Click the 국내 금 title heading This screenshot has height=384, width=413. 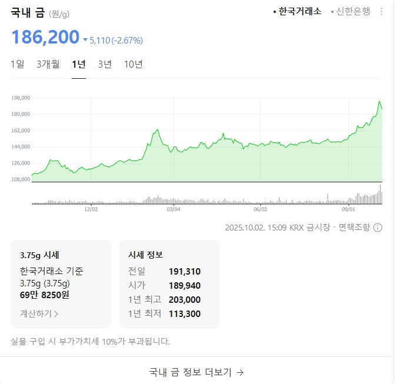tap(28, 13)
